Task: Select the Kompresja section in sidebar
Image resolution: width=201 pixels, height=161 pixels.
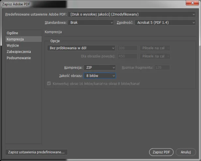Action: pyautogui.click(x=23, y=39)
